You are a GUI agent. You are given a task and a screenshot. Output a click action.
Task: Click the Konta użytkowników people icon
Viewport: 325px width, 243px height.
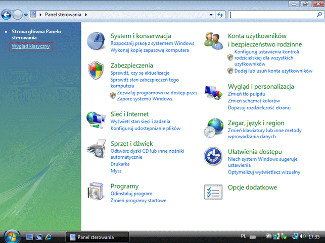tap(213, 41)
